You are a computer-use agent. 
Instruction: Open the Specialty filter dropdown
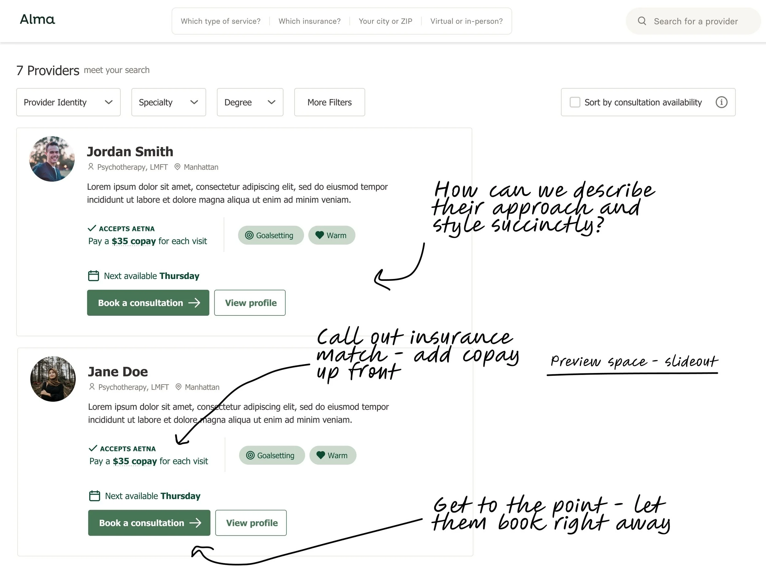pyautogui.click(x=168, y=102)
